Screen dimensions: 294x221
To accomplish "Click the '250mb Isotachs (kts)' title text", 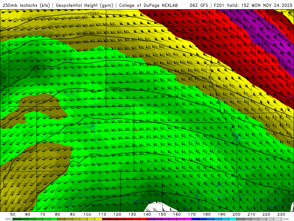I will (26, 5).
